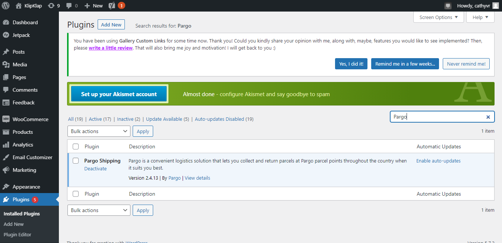This screenshot has height=243, width=502.
Task: Click the Feedback sidebar icon
Action: tap(6, 102)
